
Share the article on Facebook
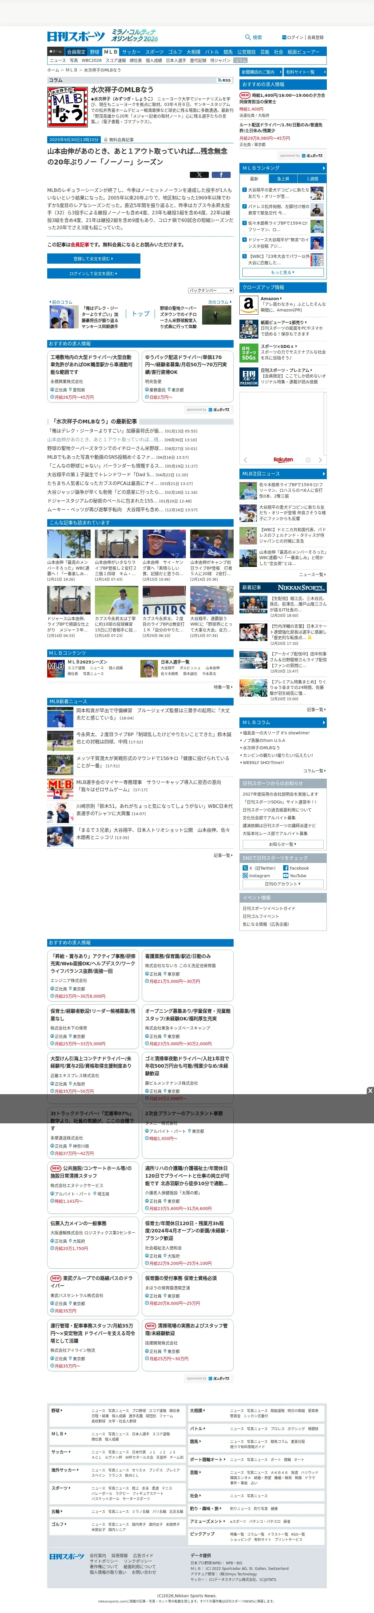pos(221,175)
